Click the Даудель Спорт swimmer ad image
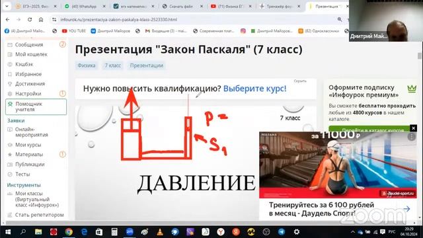423x238 pixels. (x=338, y=165)
